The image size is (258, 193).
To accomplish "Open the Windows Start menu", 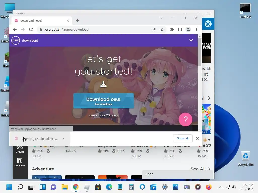I will click(9, 187).
